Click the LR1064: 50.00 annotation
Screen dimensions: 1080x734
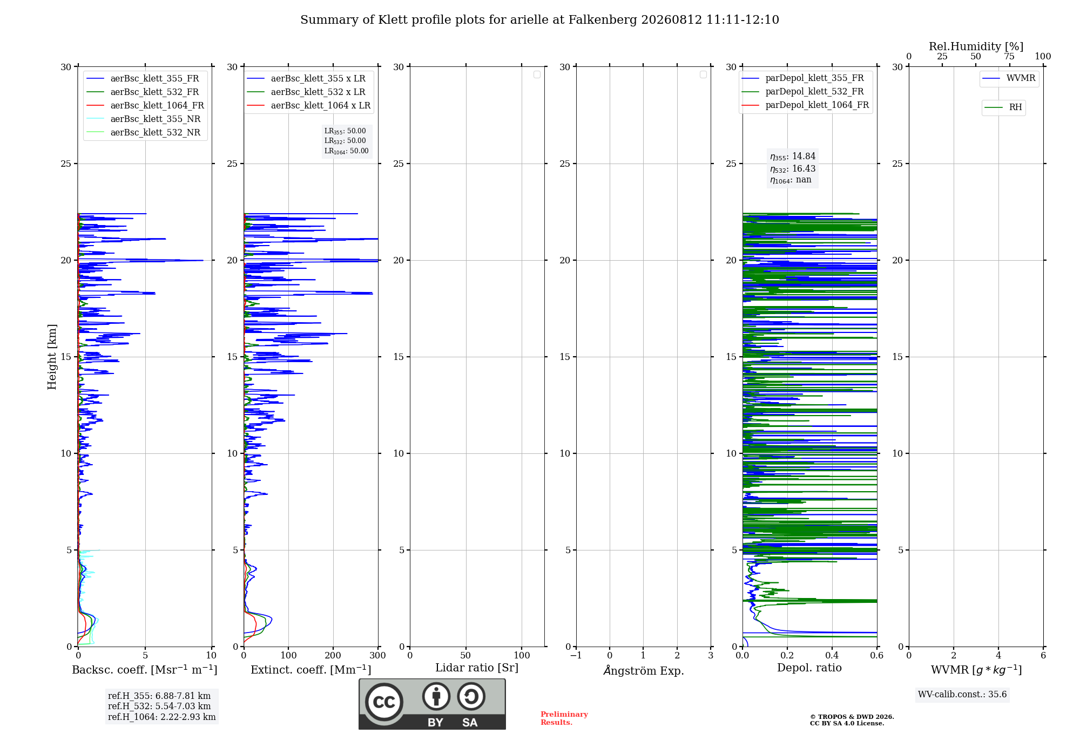click(x=346, y=151)
